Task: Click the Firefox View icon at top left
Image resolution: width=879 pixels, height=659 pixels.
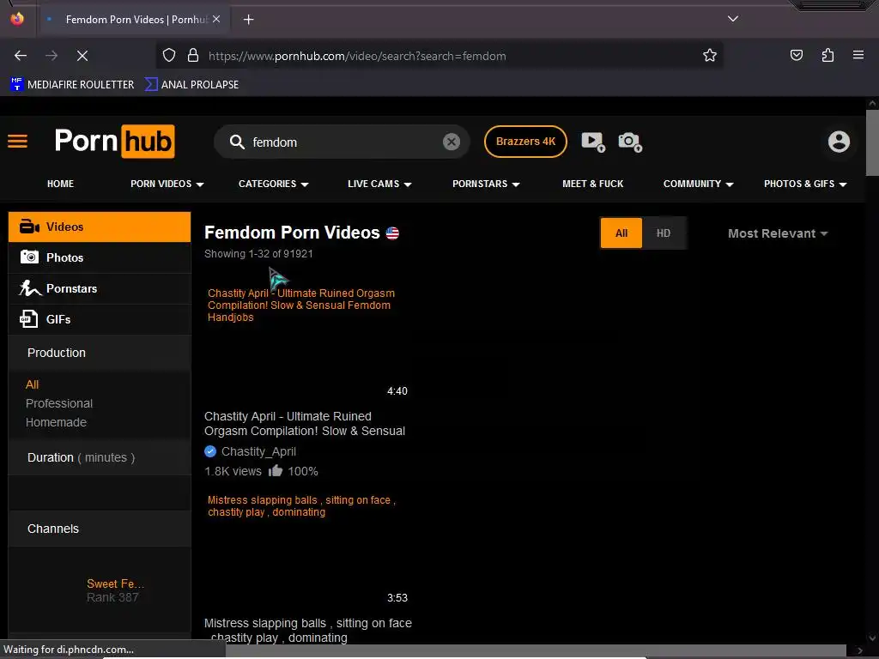Action: pyautogui.click(x=17, y=19)
